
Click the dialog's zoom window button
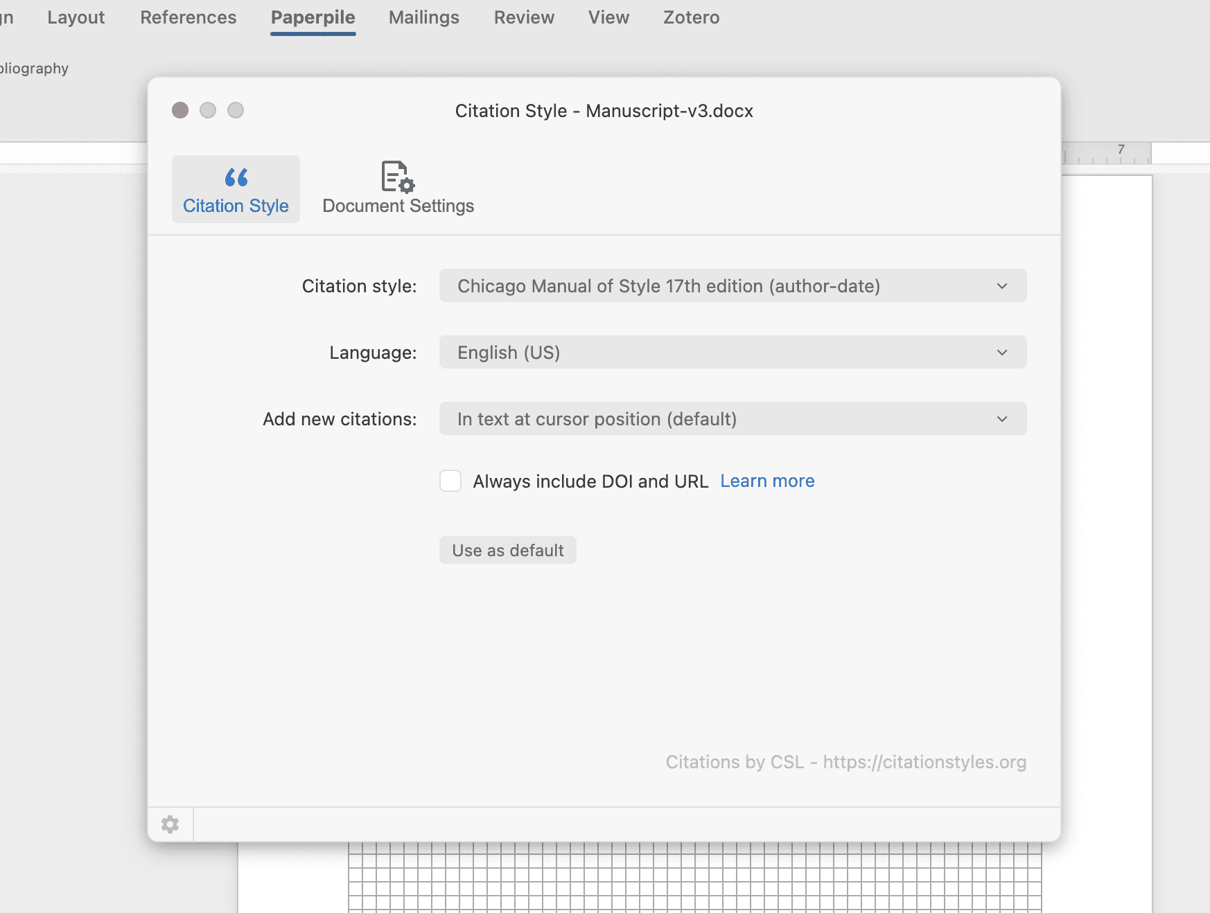pos(236,110)
